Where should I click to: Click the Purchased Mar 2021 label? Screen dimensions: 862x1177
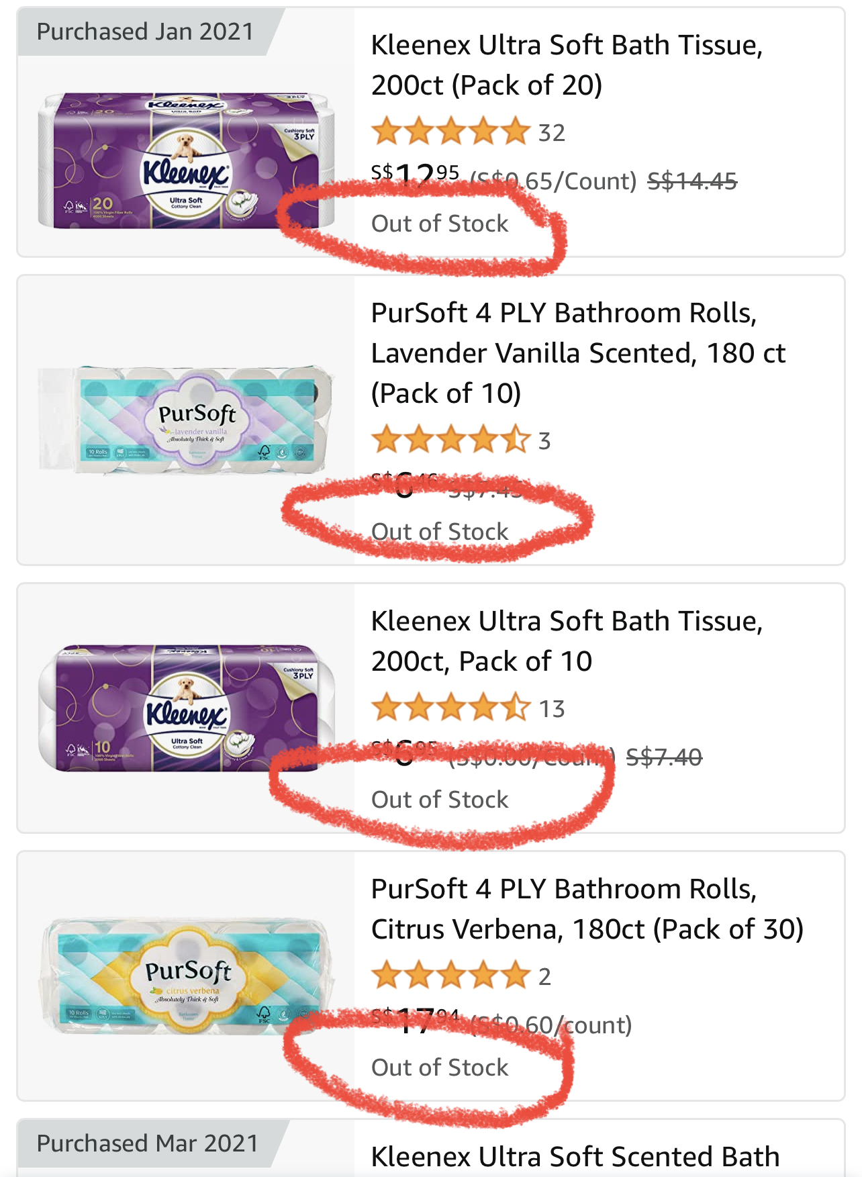(x=148, y=1143)
